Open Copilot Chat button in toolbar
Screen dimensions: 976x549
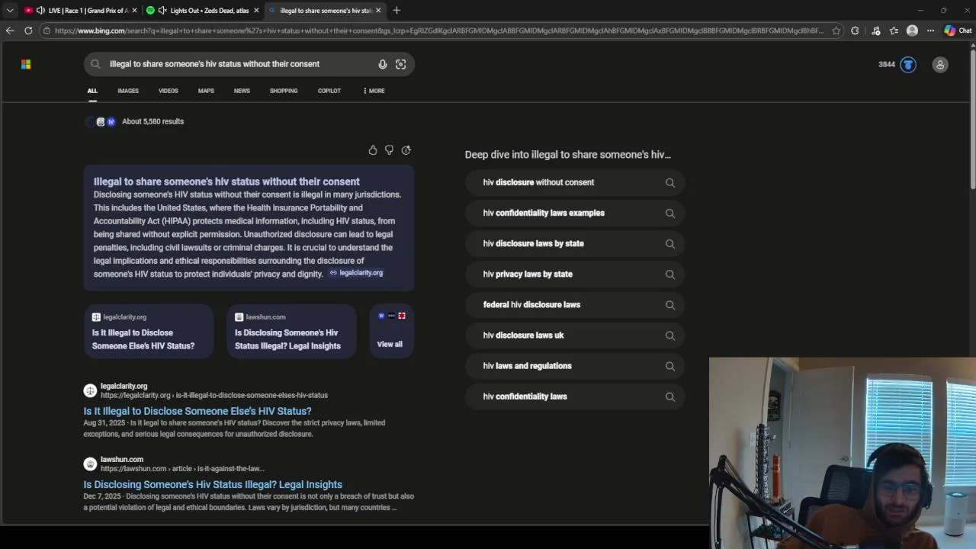(x=958, y=30)
